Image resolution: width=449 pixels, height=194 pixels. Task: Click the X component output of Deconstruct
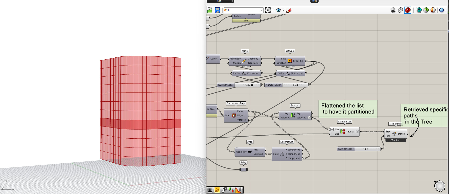pos(293,150)
